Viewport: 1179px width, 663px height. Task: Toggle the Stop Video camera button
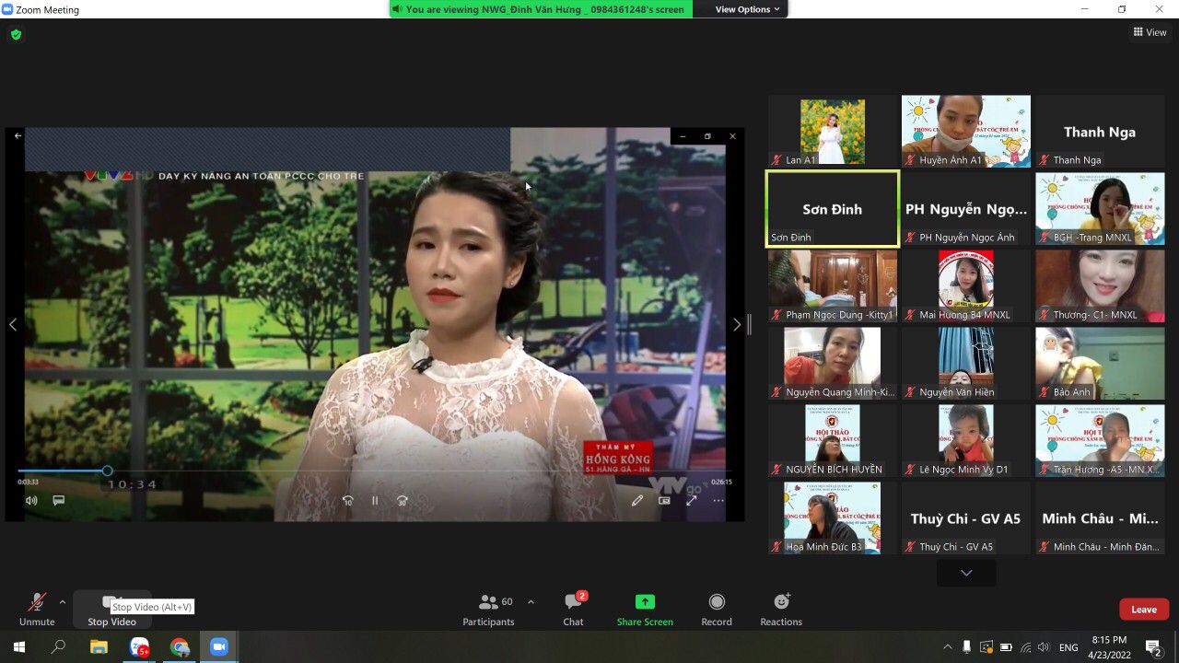[111, 603]
